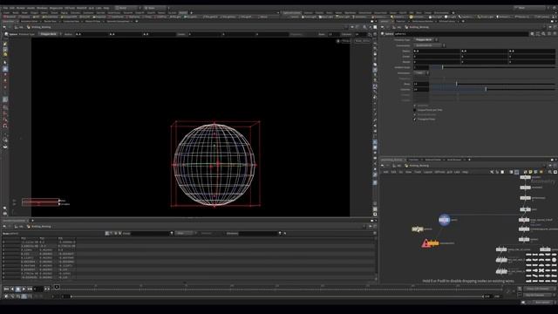This screenshot has width=558, height=314.
Task: Open the Auto Update mode dropdown
Action: click(x=542, y=303)
